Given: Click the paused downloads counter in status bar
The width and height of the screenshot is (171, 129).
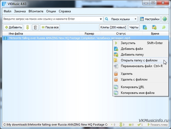Looking at the screenshot, I should [x=131, y=125].
